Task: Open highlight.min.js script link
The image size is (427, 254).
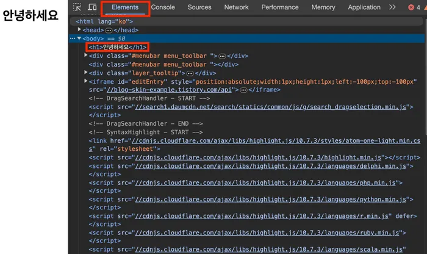Action: [x=258, y=158]
